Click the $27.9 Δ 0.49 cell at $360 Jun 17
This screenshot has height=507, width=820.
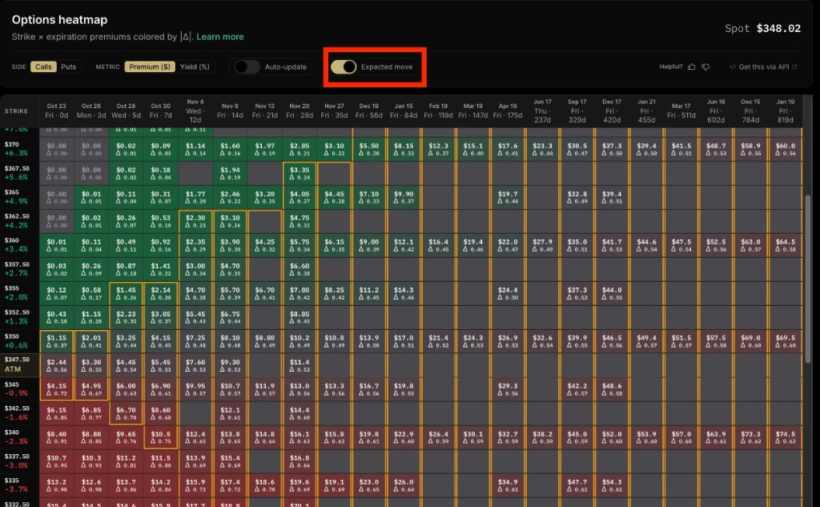click(x=542, y=245)
